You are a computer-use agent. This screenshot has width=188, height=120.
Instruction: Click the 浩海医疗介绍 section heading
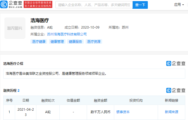(x=13, y=64)
